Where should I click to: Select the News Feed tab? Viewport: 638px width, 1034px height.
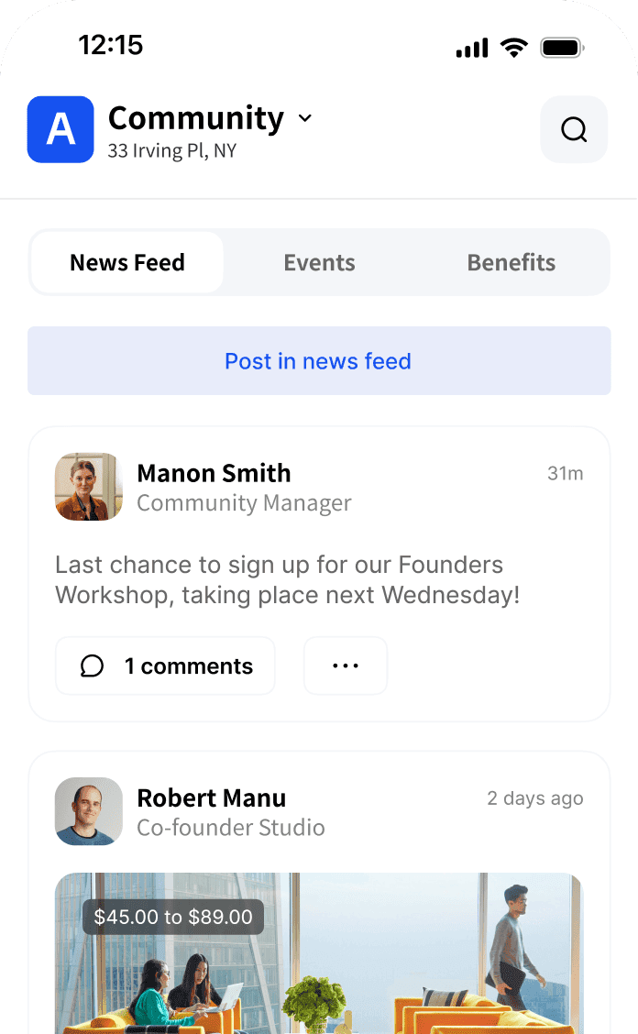pyautogui.click(x=126, y=262)
